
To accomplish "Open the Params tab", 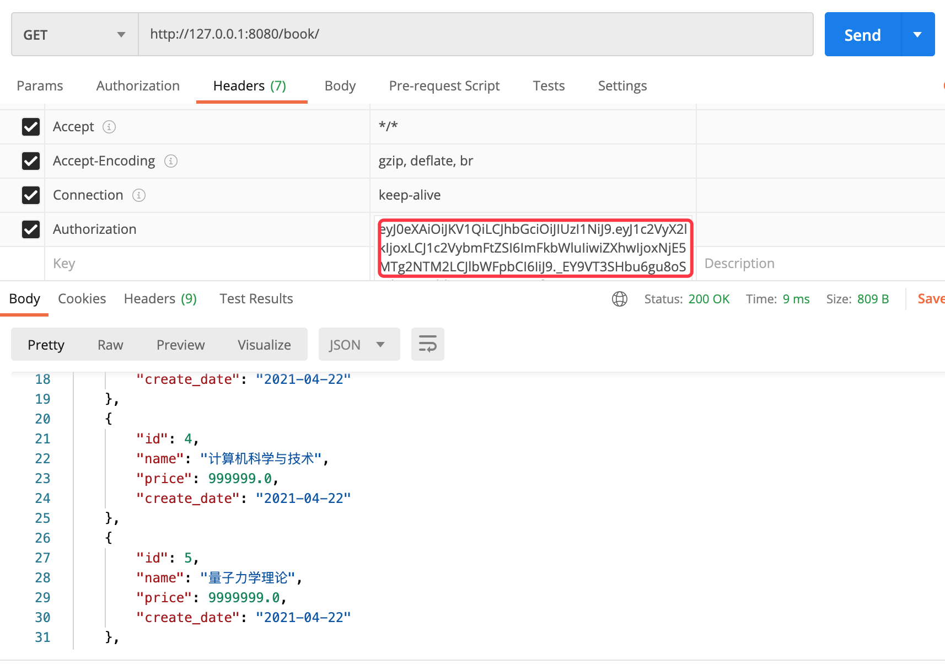I will point(40,86).
